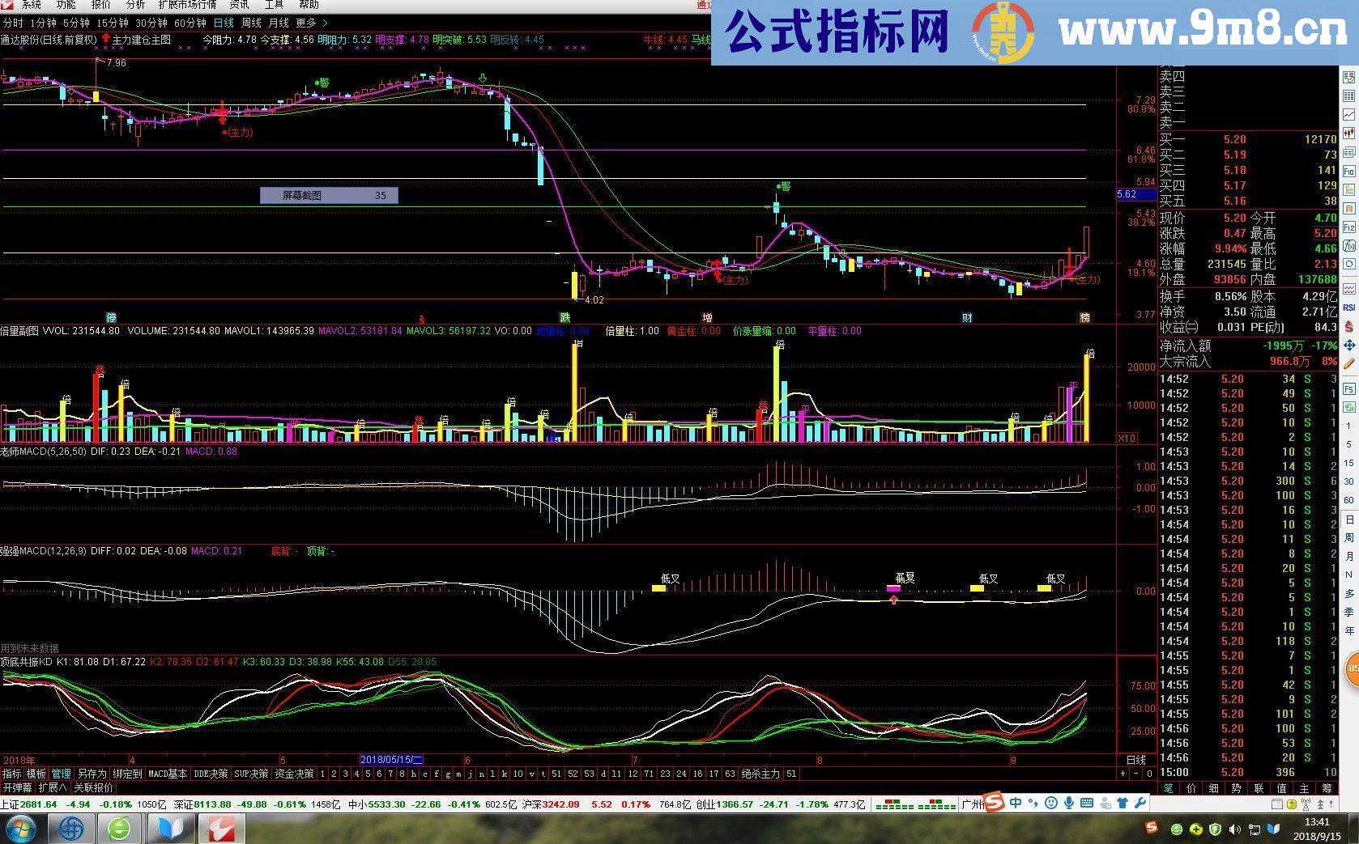Click the volume icon in the system tray
1359x844 pixels.
[x=1234, y=829]
